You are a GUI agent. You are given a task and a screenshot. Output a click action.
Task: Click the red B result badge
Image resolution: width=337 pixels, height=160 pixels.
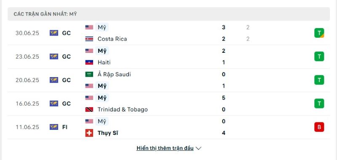pyautogui.click(x=319, y=127)
